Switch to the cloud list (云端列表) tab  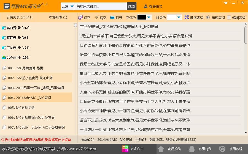click(19, 17)
